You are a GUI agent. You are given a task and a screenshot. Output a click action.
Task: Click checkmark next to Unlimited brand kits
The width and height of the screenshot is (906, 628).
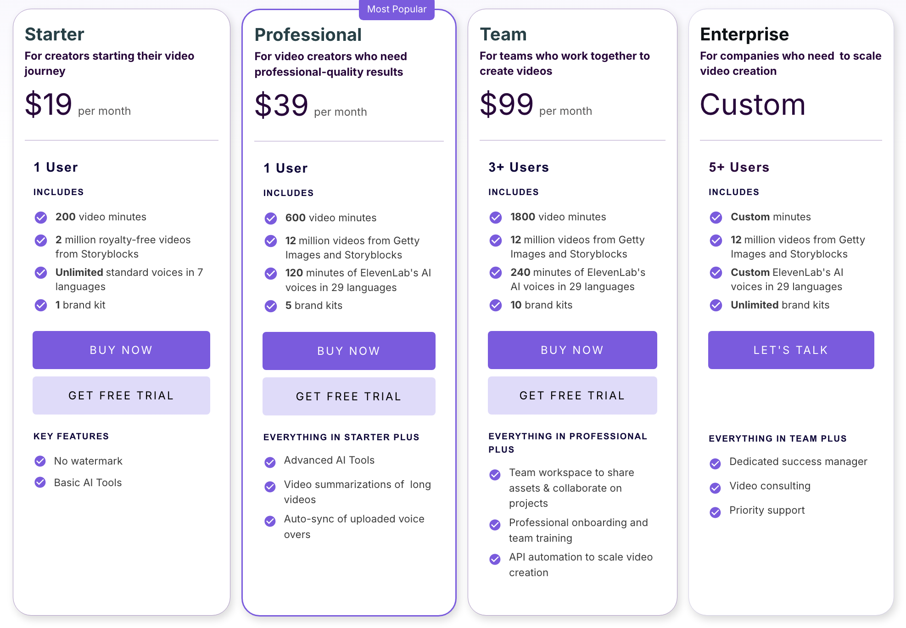pyautogui.click(x=716, y=305)
